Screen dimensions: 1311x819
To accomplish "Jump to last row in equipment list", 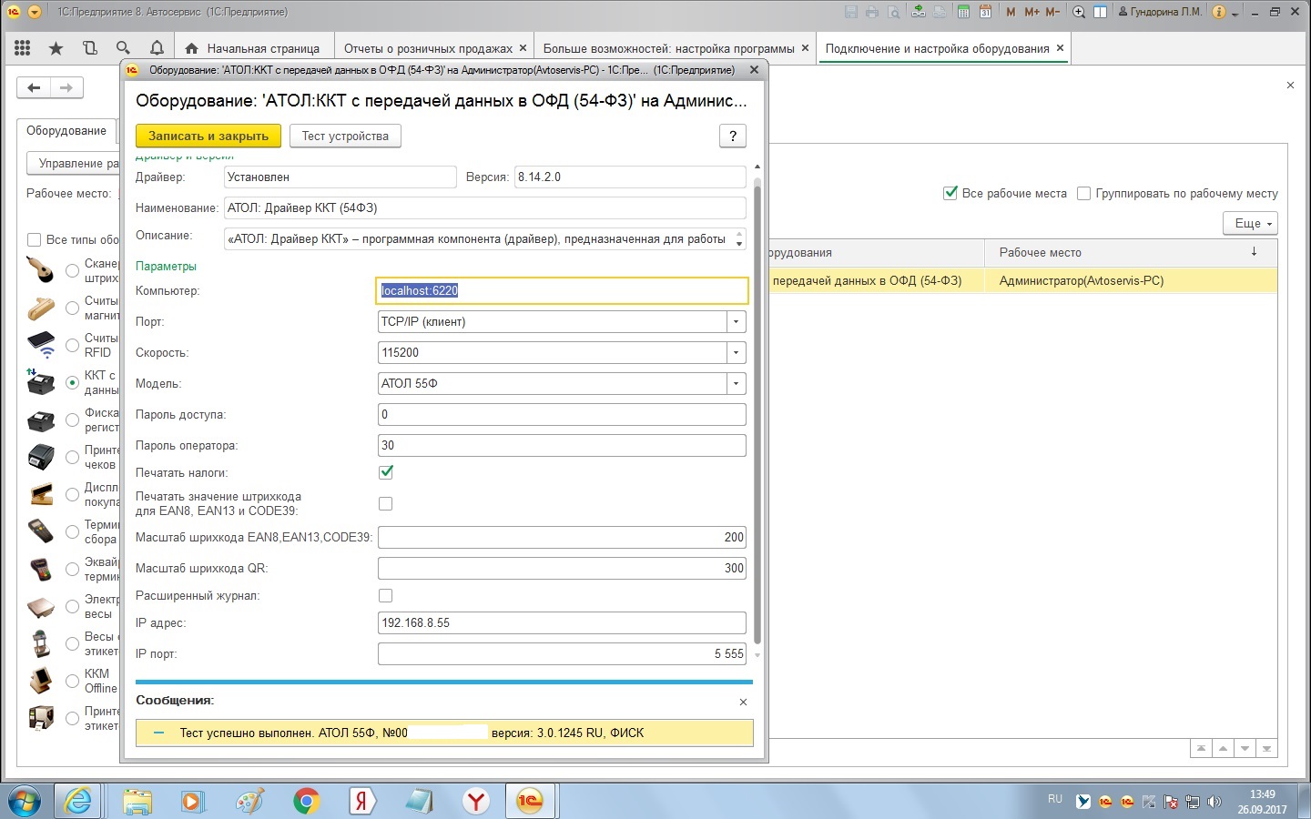I will [x=1266, y=748].
